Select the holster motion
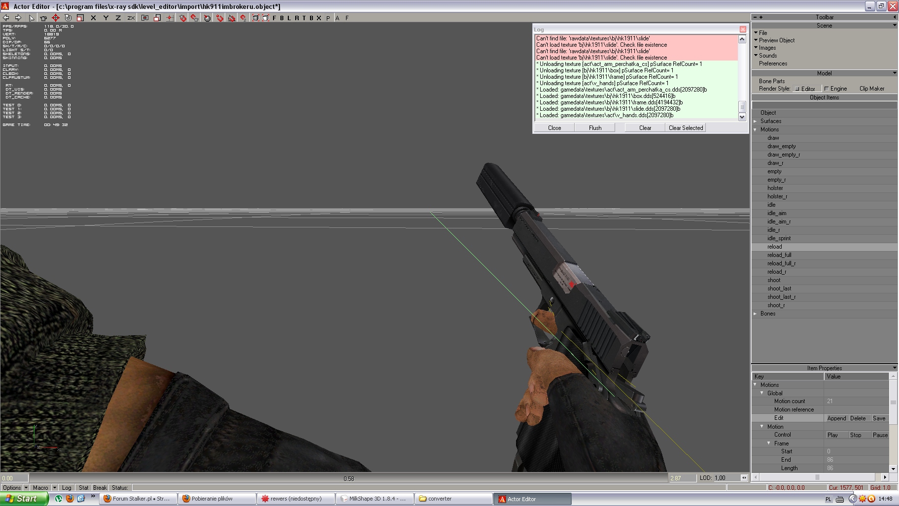 (775, 188)
